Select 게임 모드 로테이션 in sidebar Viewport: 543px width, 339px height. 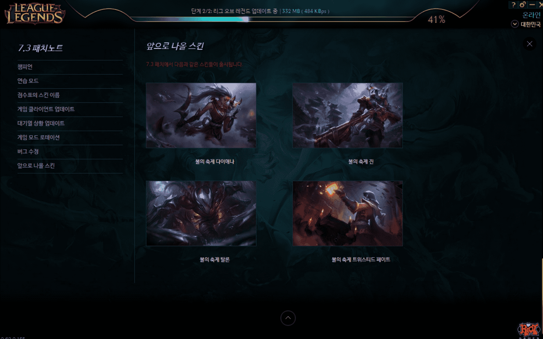[x=70, y=138]
